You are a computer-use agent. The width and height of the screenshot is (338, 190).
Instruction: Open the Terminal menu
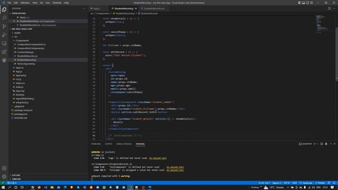[x=57, y=3]
